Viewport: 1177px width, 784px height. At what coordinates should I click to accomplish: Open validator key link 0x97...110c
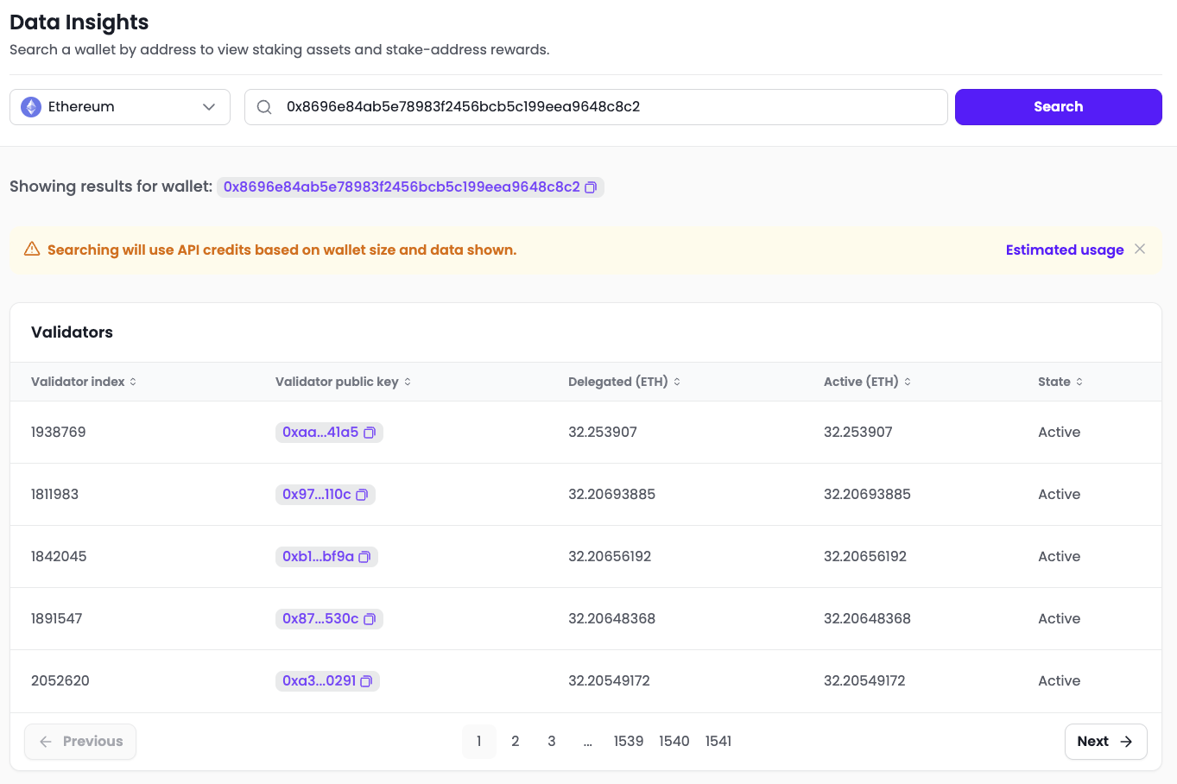click(x=317, y=495)
